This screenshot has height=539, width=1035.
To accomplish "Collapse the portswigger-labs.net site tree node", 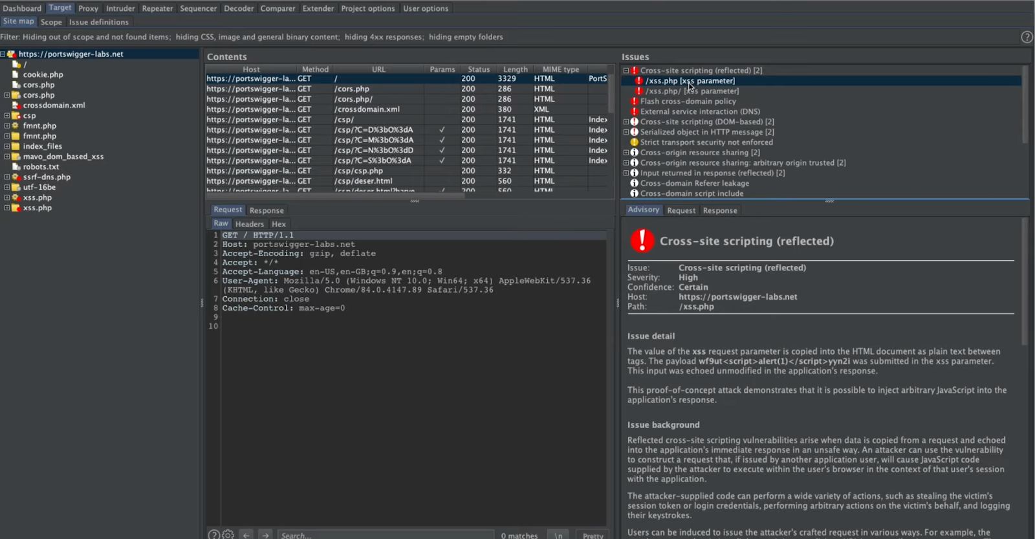I will point(3,54).
